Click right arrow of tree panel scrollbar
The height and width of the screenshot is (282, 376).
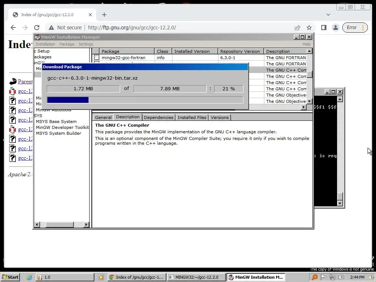(86, 225)
